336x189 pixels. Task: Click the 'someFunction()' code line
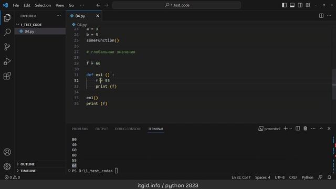(103, 40)
